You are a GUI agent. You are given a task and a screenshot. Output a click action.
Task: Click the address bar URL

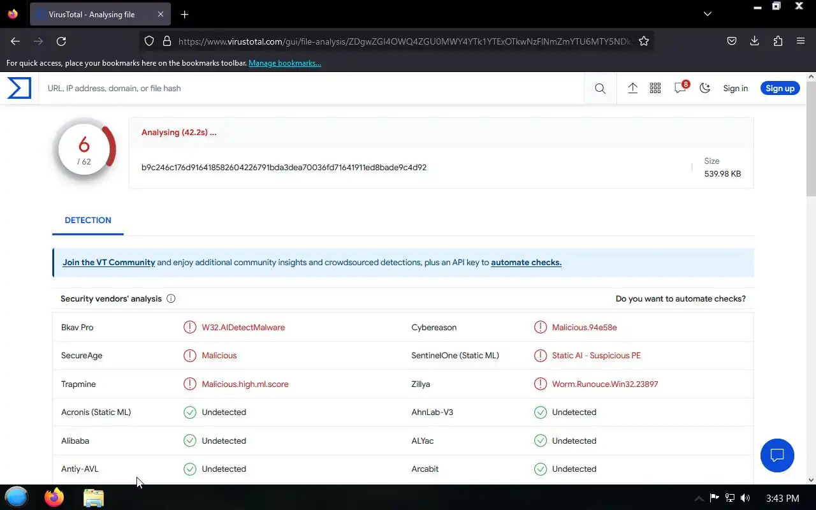pos(405,41)
